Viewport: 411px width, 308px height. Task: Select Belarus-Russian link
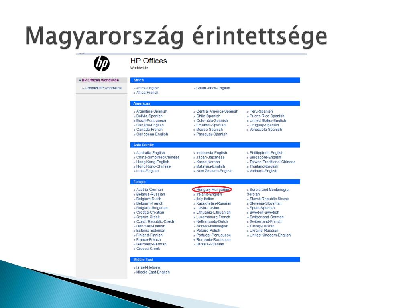click(151, 194)
